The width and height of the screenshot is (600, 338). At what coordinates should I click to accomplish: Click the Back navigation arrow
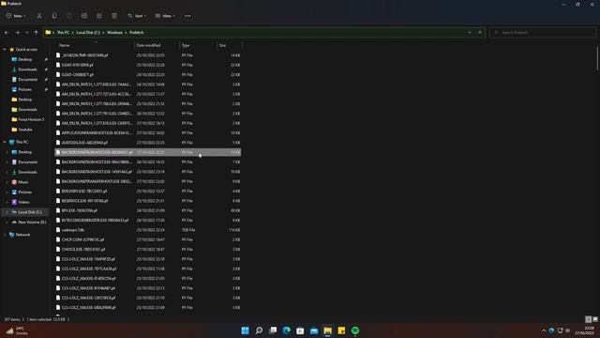7,33
